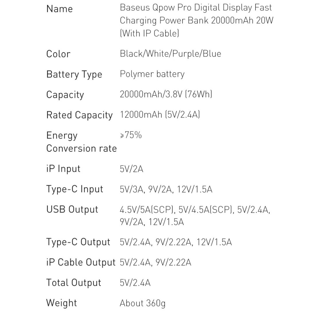Image resolution: width=313 pixels, height=313 pixels.
Task: Click the "Energy Conversion rate" label
Action: (81, 142)
